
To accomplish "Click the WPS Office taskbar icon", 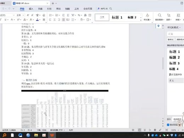I will click(x=52, y=135).
